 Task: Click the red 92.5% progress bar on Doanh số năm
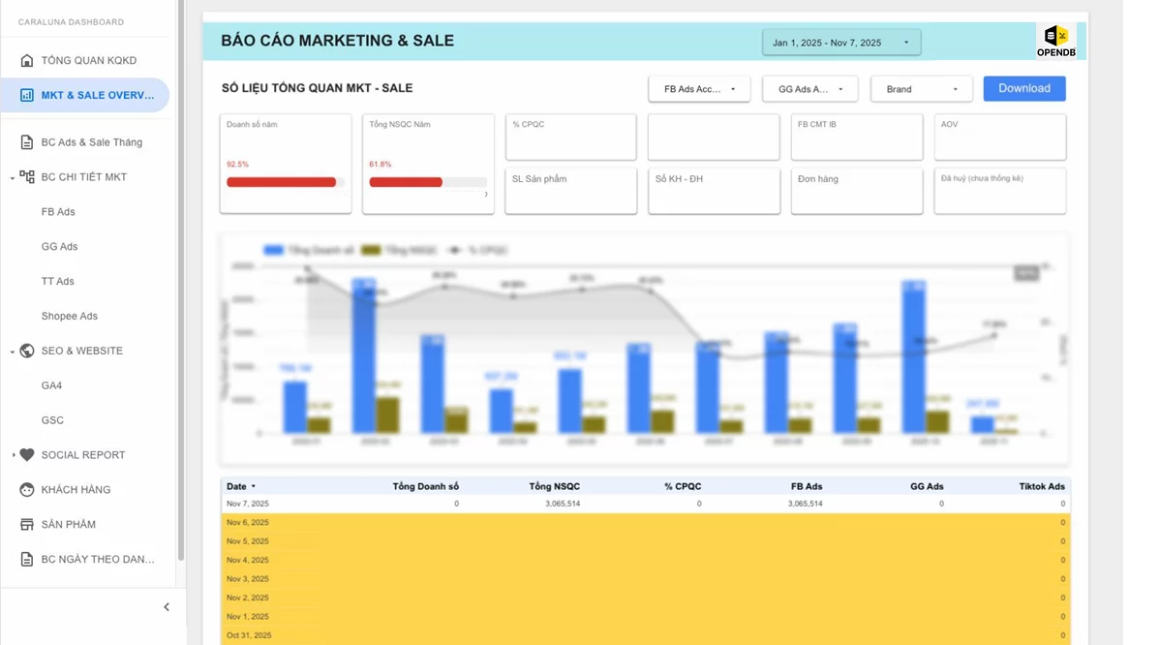pos(281,179)
